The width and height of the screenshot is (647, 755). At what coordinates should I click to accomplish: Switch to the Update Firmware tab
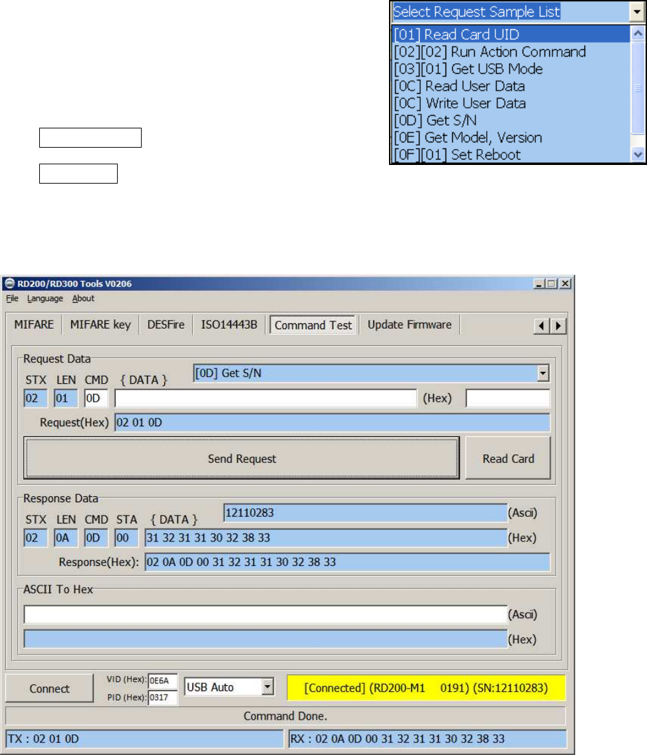(410, 325)
